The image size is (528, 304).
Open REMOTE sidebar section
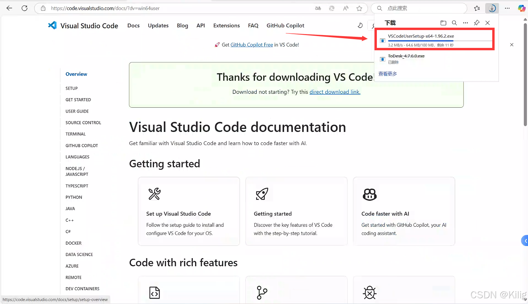[74, 278]
